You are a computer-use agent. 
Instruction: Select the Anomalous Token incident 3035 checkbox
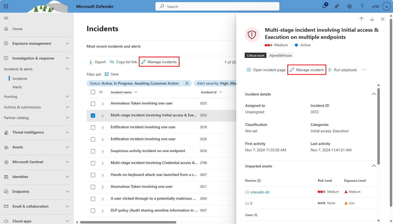(x=93, y=104)
